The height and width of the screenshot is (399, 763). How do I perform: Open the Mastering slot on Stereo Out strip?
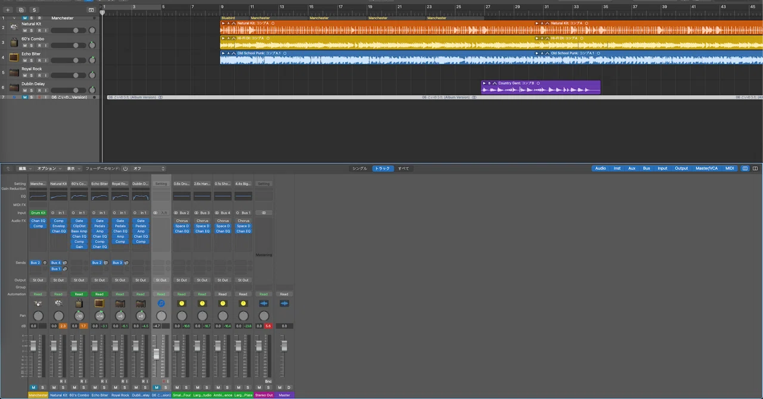(263, 255)
